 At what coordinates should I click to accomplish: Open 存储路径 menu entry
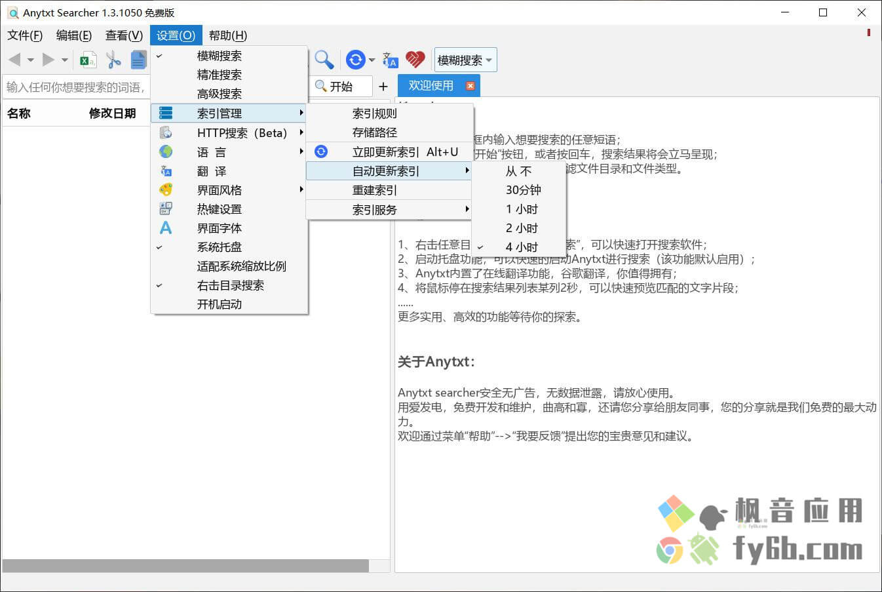coord(389,132)
